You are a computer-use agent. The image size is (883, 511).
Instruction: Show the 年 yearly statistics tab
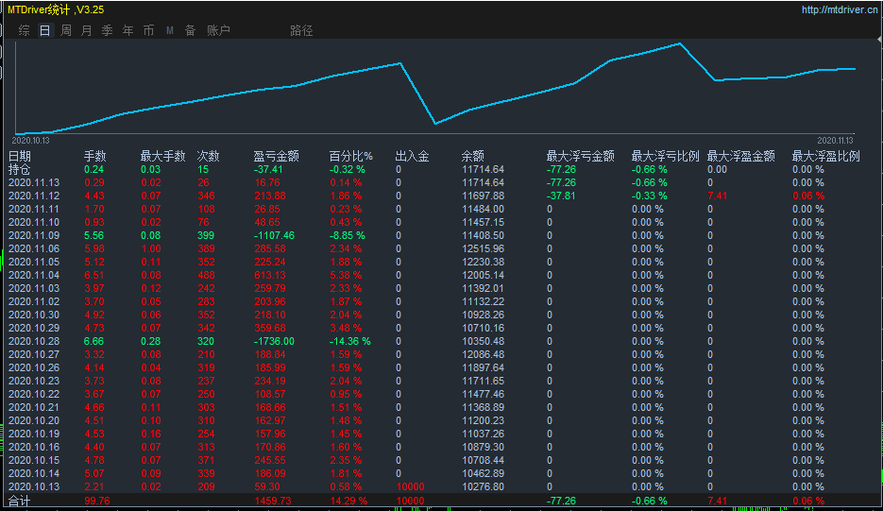point(127,30)
